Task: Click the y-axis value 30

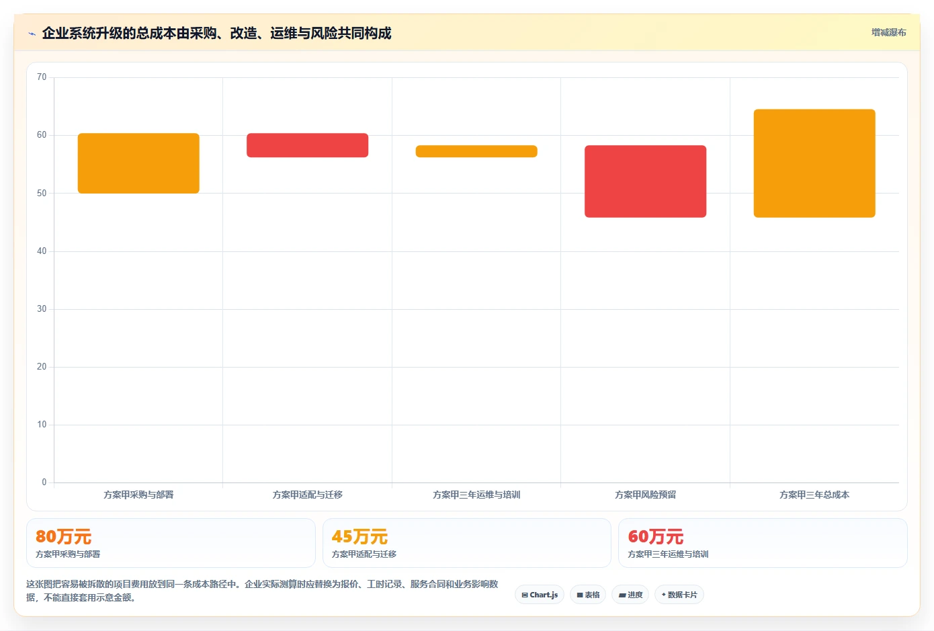Action: pos(42,309)
